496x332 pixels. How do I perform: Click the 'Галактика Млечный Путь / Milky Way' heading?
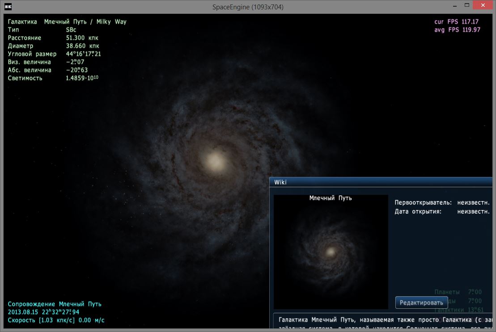tap(67, 21)
